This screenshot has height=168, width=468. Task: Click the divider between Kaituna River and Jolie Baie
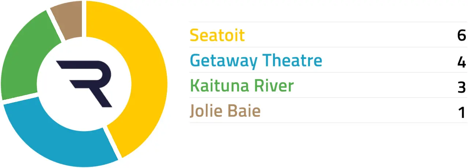pos(328,98)
